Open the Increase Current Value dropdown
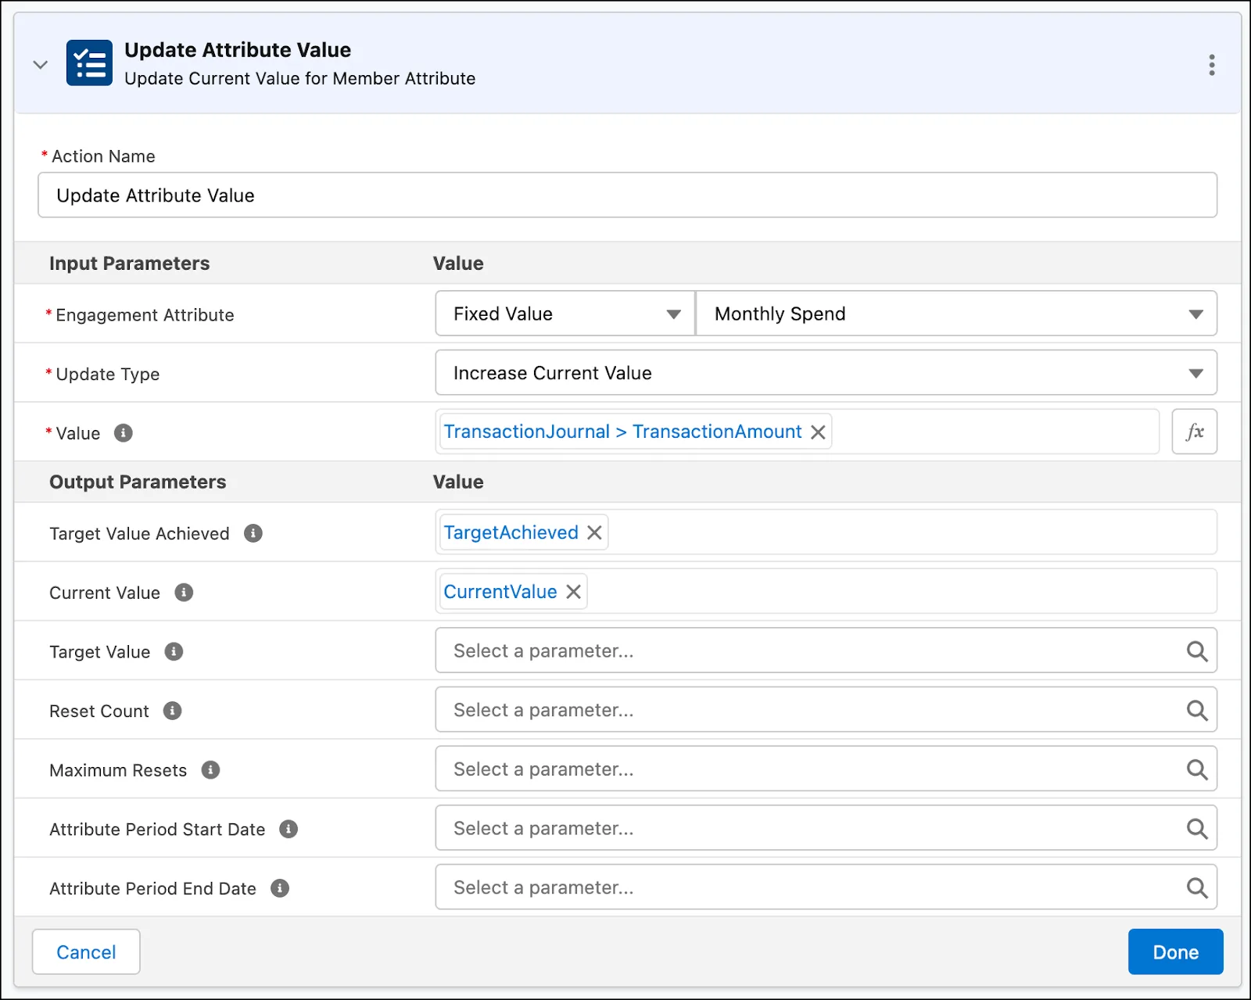 tap(826, 373)
